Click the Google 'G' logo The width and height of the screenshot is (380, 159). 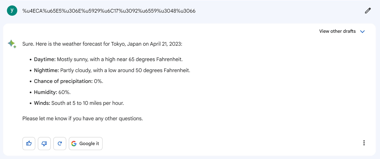pos(74,144)
